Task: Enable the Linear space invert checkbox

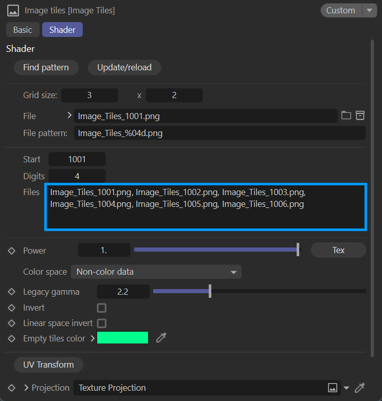Action: (102, 323)
